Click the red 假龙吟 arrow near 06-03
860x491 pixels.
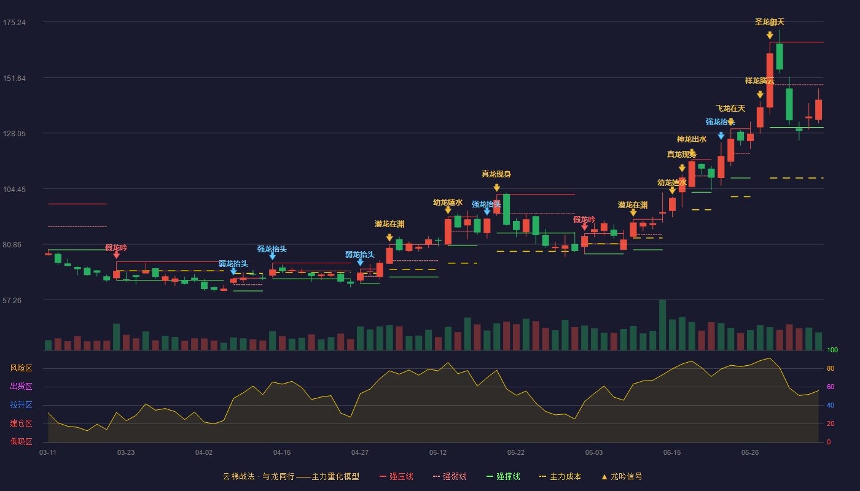584,227
